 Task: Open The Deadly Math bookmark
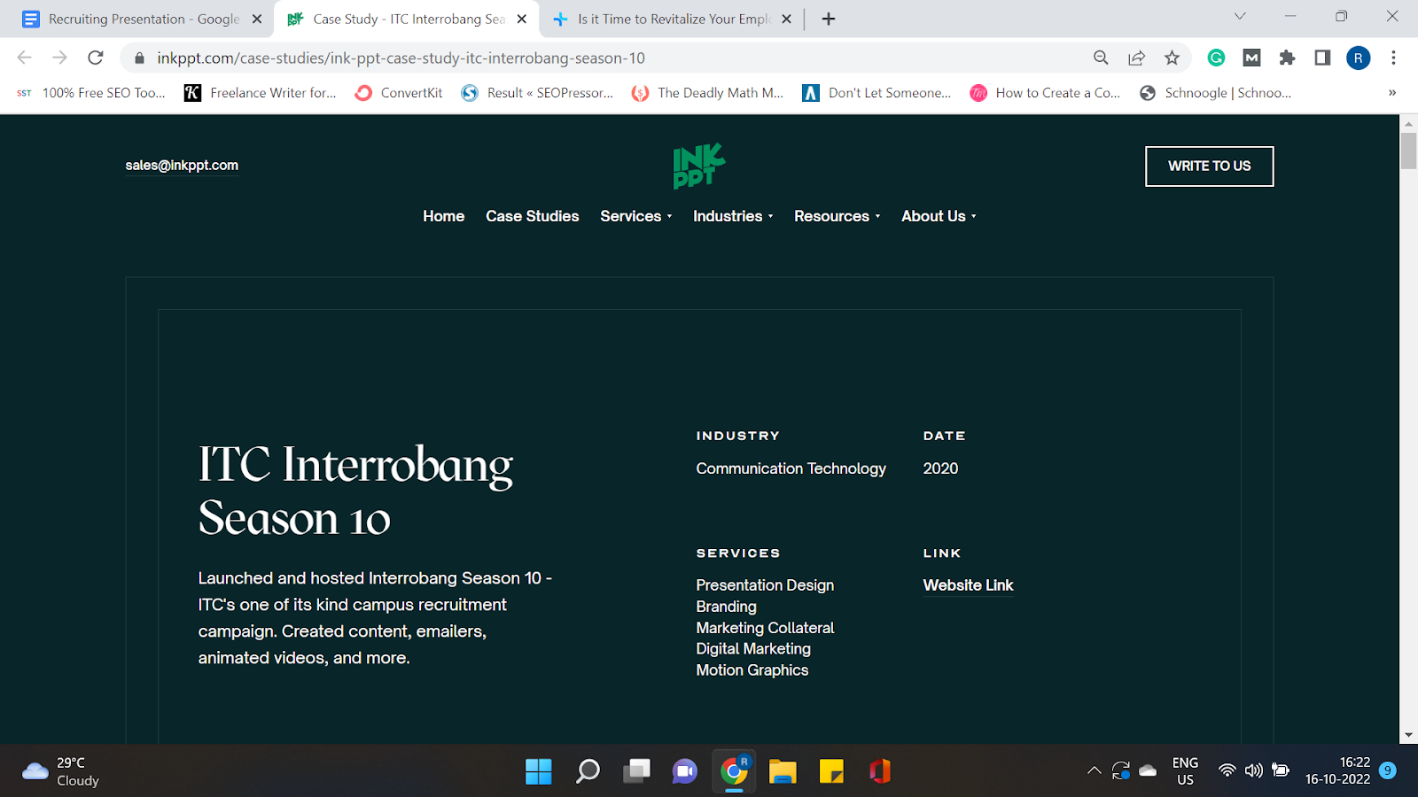[707, 92]
